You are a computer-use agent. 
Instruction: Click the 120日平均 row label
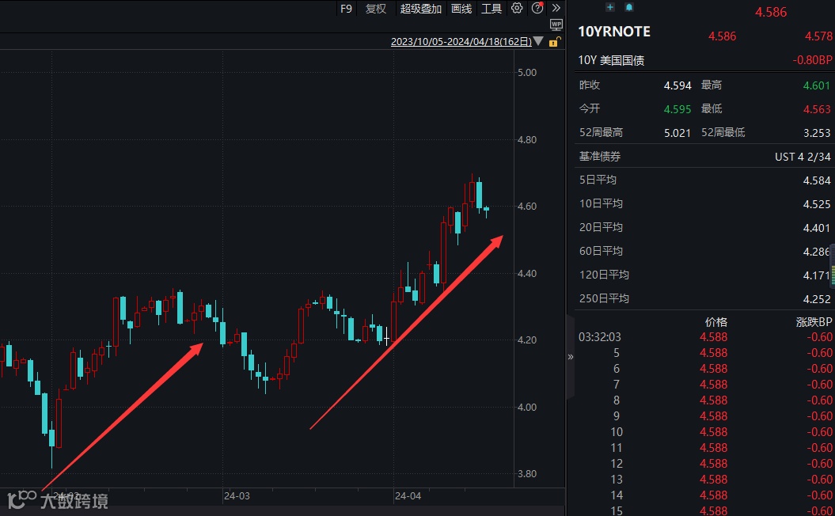(x=604, y=275)
